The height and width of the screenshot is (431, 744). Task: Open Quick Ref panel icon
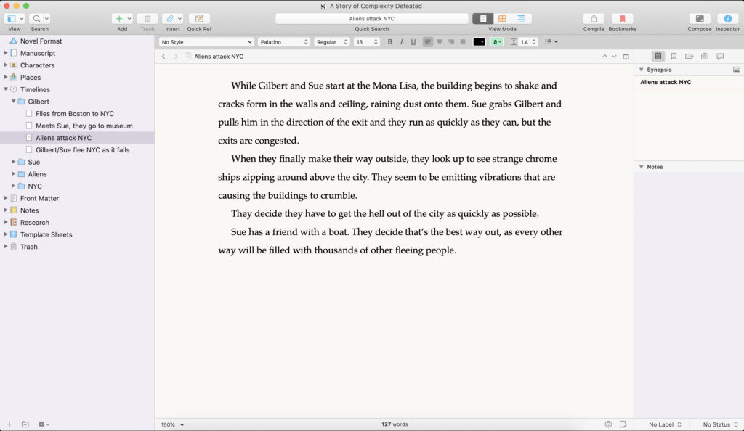tap(199, 18)
